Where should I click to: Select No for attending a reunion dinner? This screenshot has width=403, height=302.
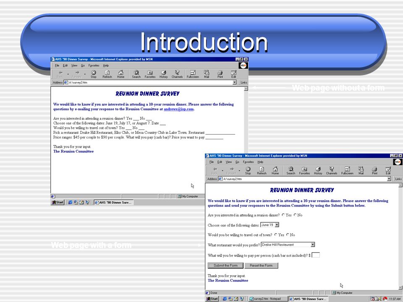[295, 215]
